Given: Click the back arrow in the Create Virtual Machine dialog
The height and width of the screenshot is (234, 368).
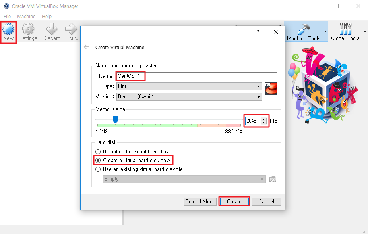Looking at the screenshot, I should click(x=86, y=47).
